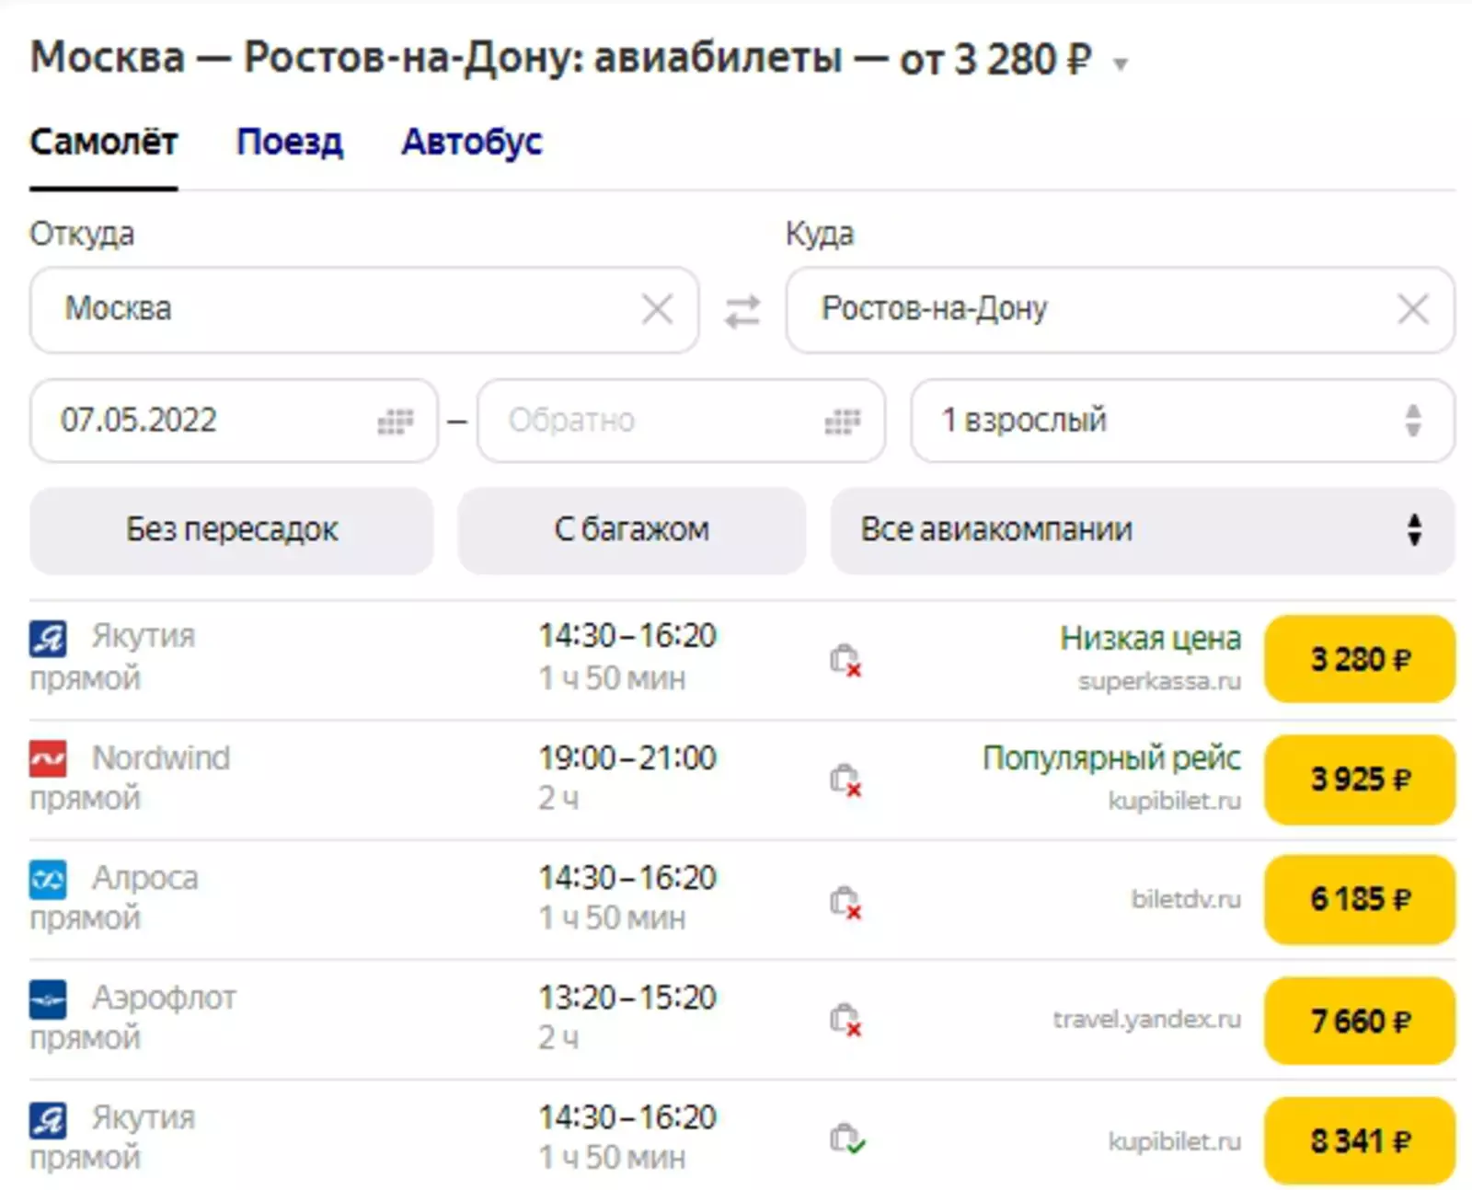Select the 7 660 ₽ Аэрофлот price button
This screenshot has height=1190, width=1472.
1359,1021
